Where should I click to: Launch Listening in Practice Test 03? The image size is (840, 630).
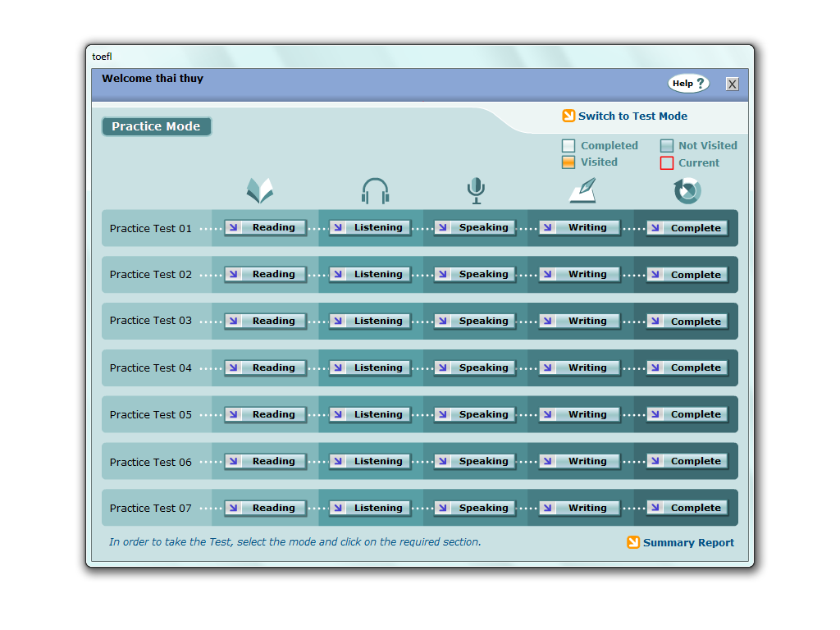click(370, 321)
